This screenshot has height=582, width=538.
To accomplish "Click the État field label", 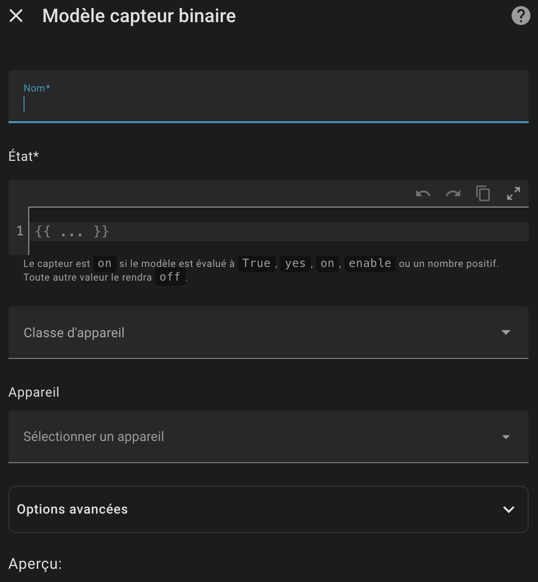I will [24, 156].
